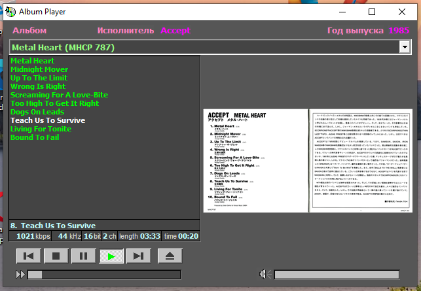Select the highlighted track Teach Us To Survive

point(48,120)
